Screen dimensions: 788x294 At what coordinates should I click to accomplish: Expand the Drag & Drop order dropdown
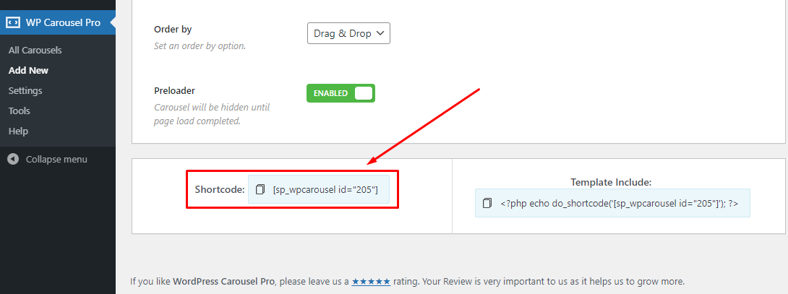click(348, 33)
